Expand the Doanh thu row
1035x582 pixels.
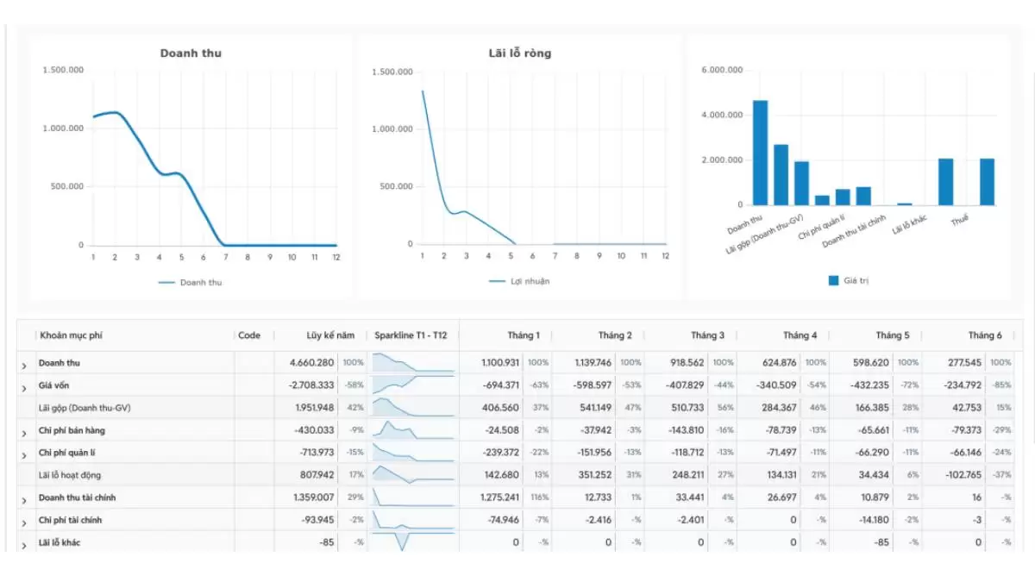(24, 365)
